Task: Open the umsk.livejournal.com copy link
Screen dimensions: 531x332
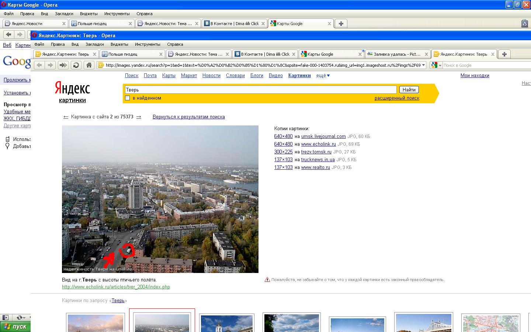Action: [323, 136]
